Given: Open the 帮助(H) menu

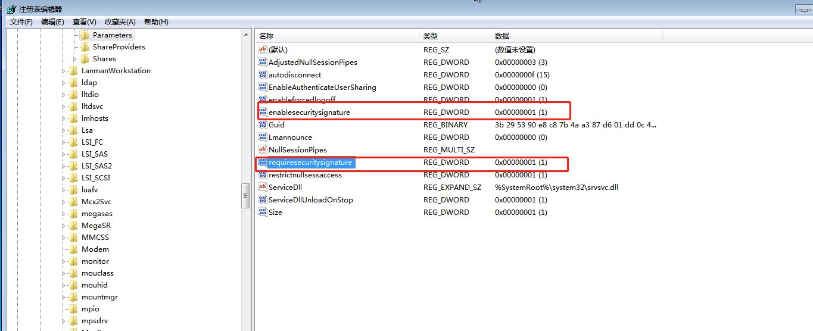Looking at the screenshot, I should [x=156, y=22].
